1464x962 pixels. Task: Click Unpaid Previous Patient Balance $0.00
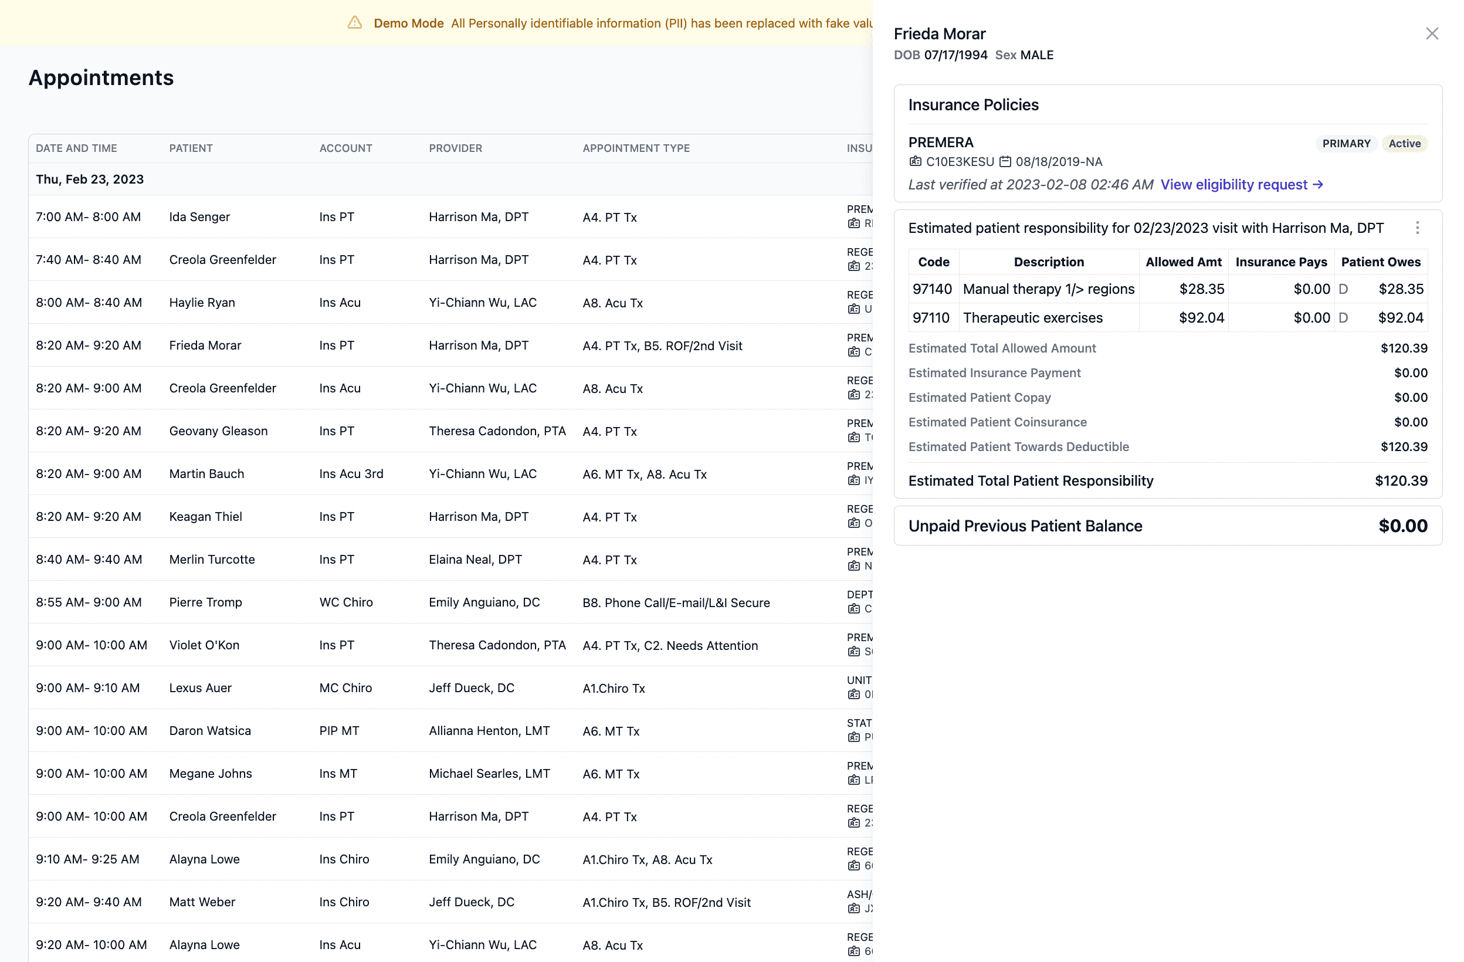click(1402, 526)
